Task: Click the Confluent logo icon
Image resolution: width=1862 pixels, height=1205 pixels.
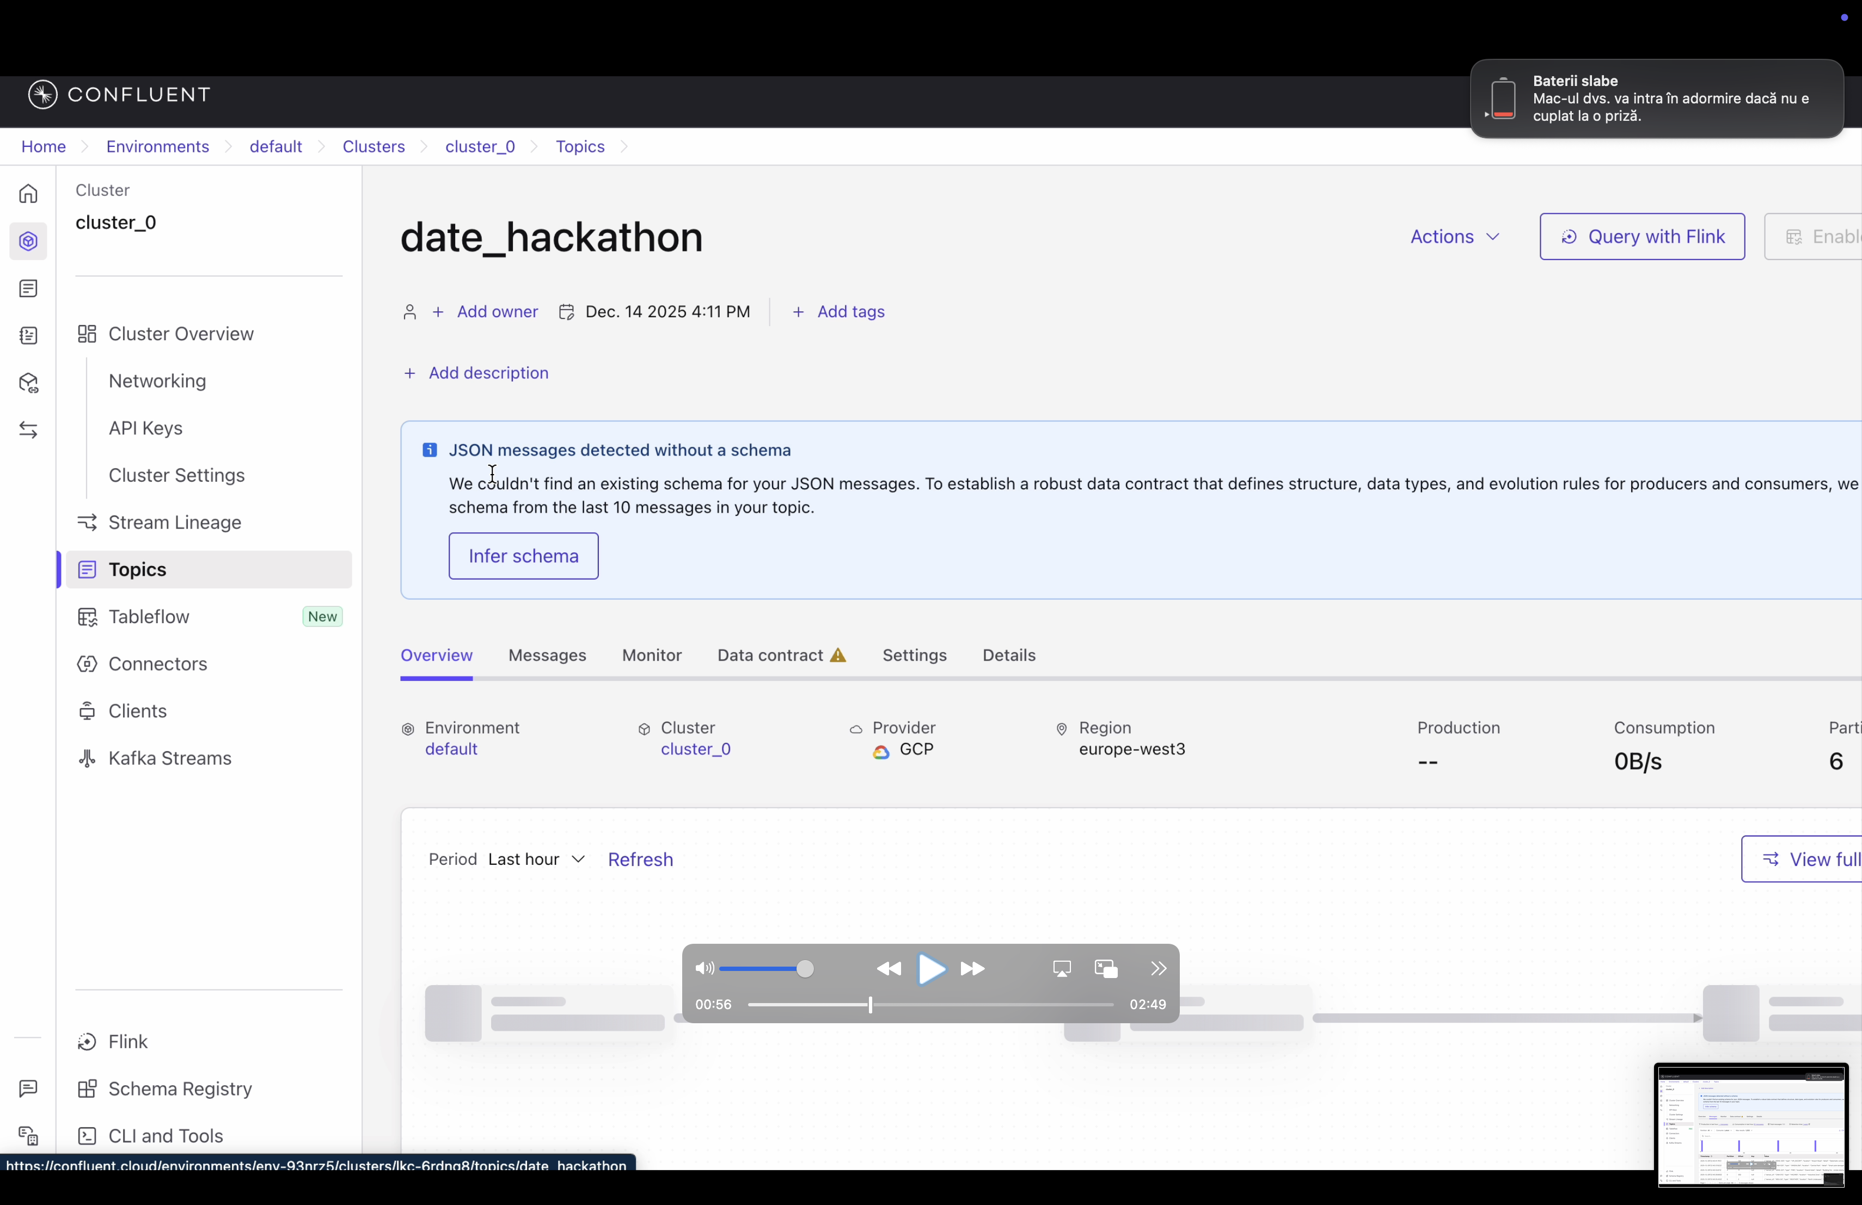Action: [42, 95]
